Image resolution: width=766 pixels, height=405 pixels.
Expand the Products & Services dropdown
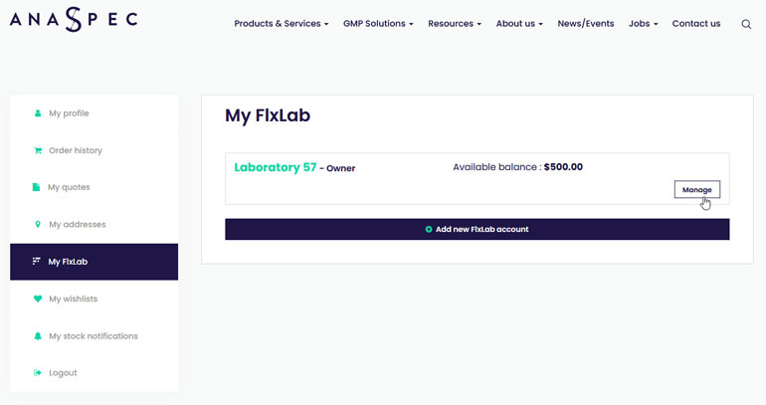282,24
